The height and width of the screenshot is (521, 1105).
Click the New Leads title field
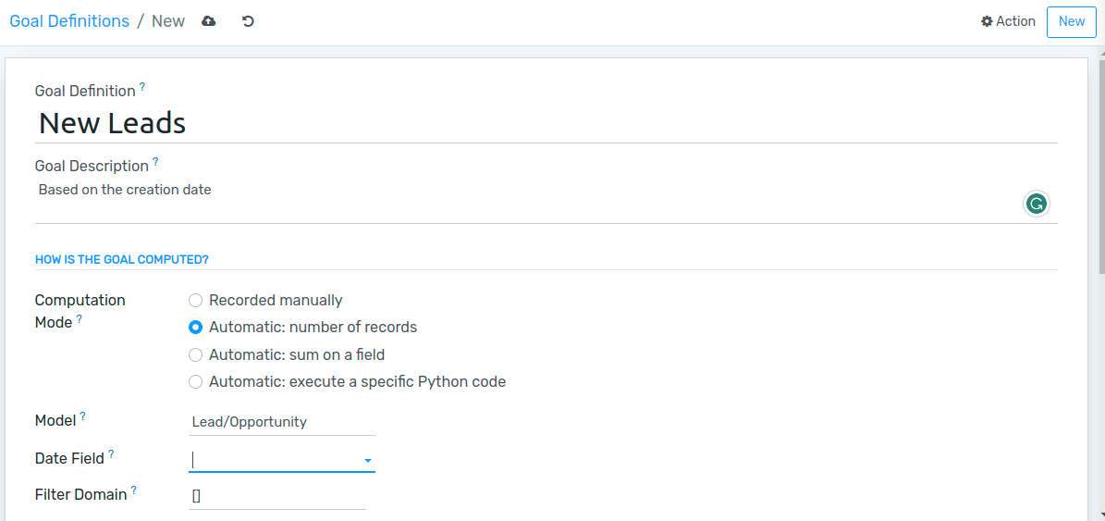coord(546,123)
